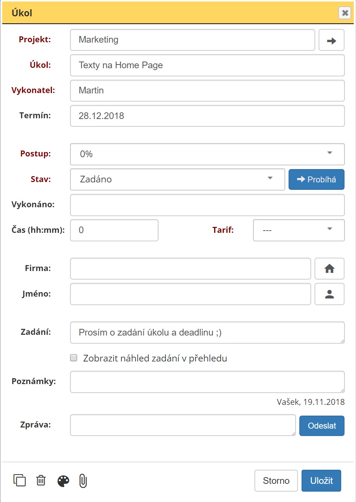Enable Zobrazit náhled zadání v přehledu
The height and width of the screenshot is (502, 356).
pyautogui.click(x=74, y=358)
